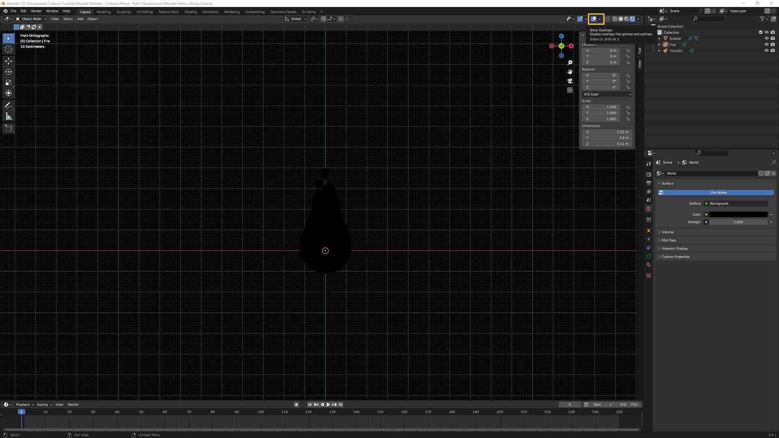
Task: Select the Rotate tool
Action: [8, 72]
